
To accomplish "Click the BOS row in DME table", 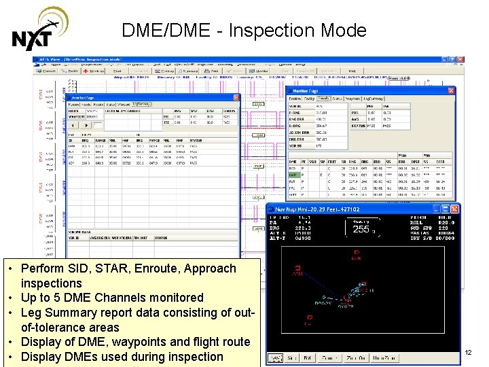I will (x=370, y=169).
